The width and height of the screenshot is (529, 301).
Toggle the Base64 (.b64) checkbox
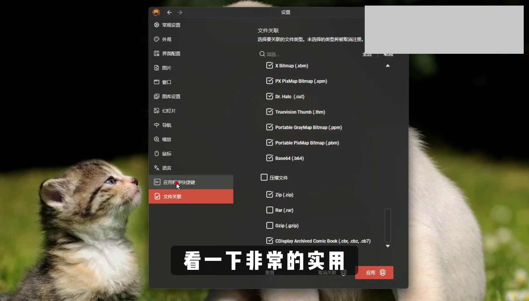point(270,158)
